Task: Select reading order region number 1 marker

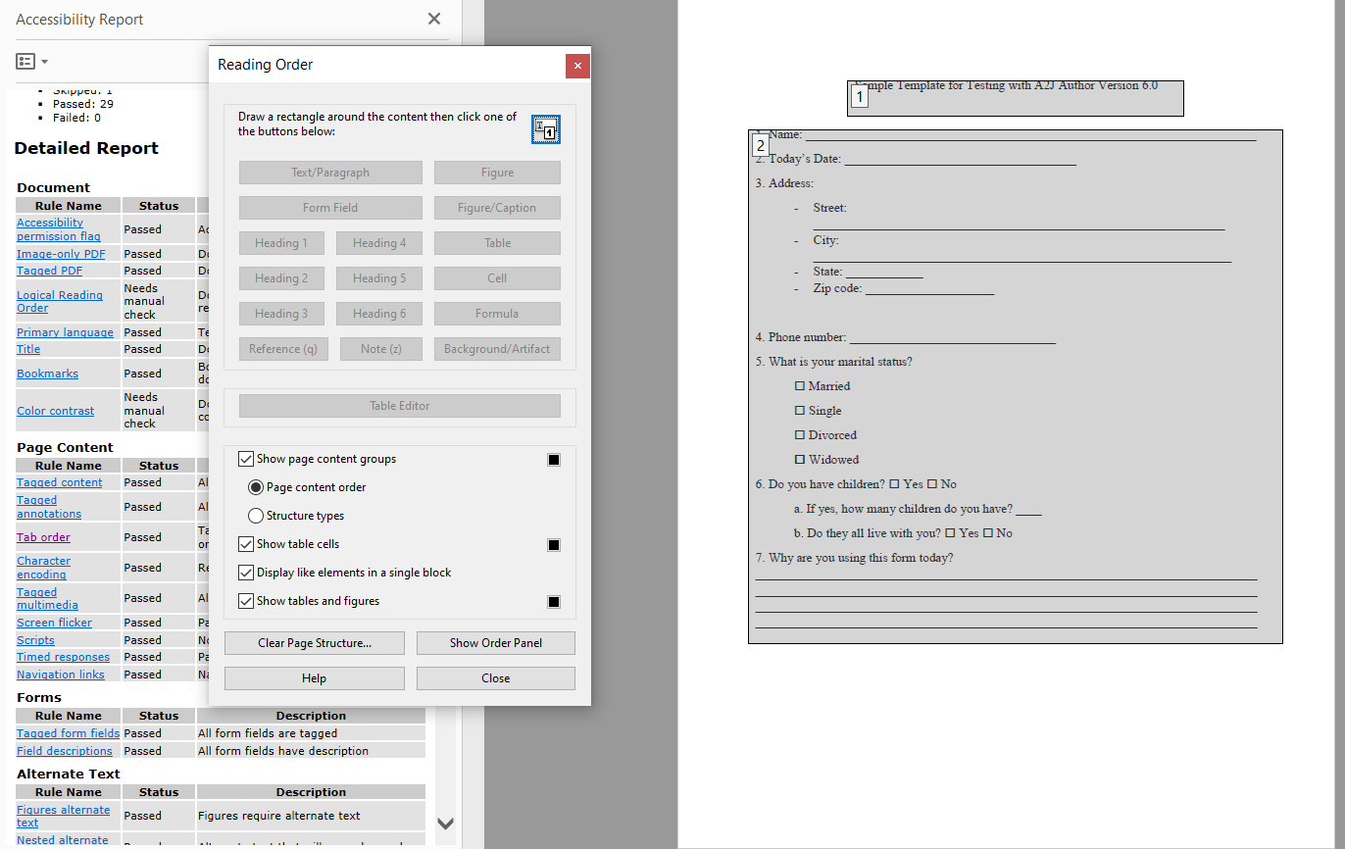Action: pyautogui.click(x=860, y=97)
